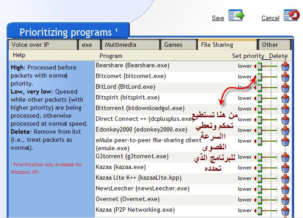Click the Cancel icon with red arrow

point(291,16)
